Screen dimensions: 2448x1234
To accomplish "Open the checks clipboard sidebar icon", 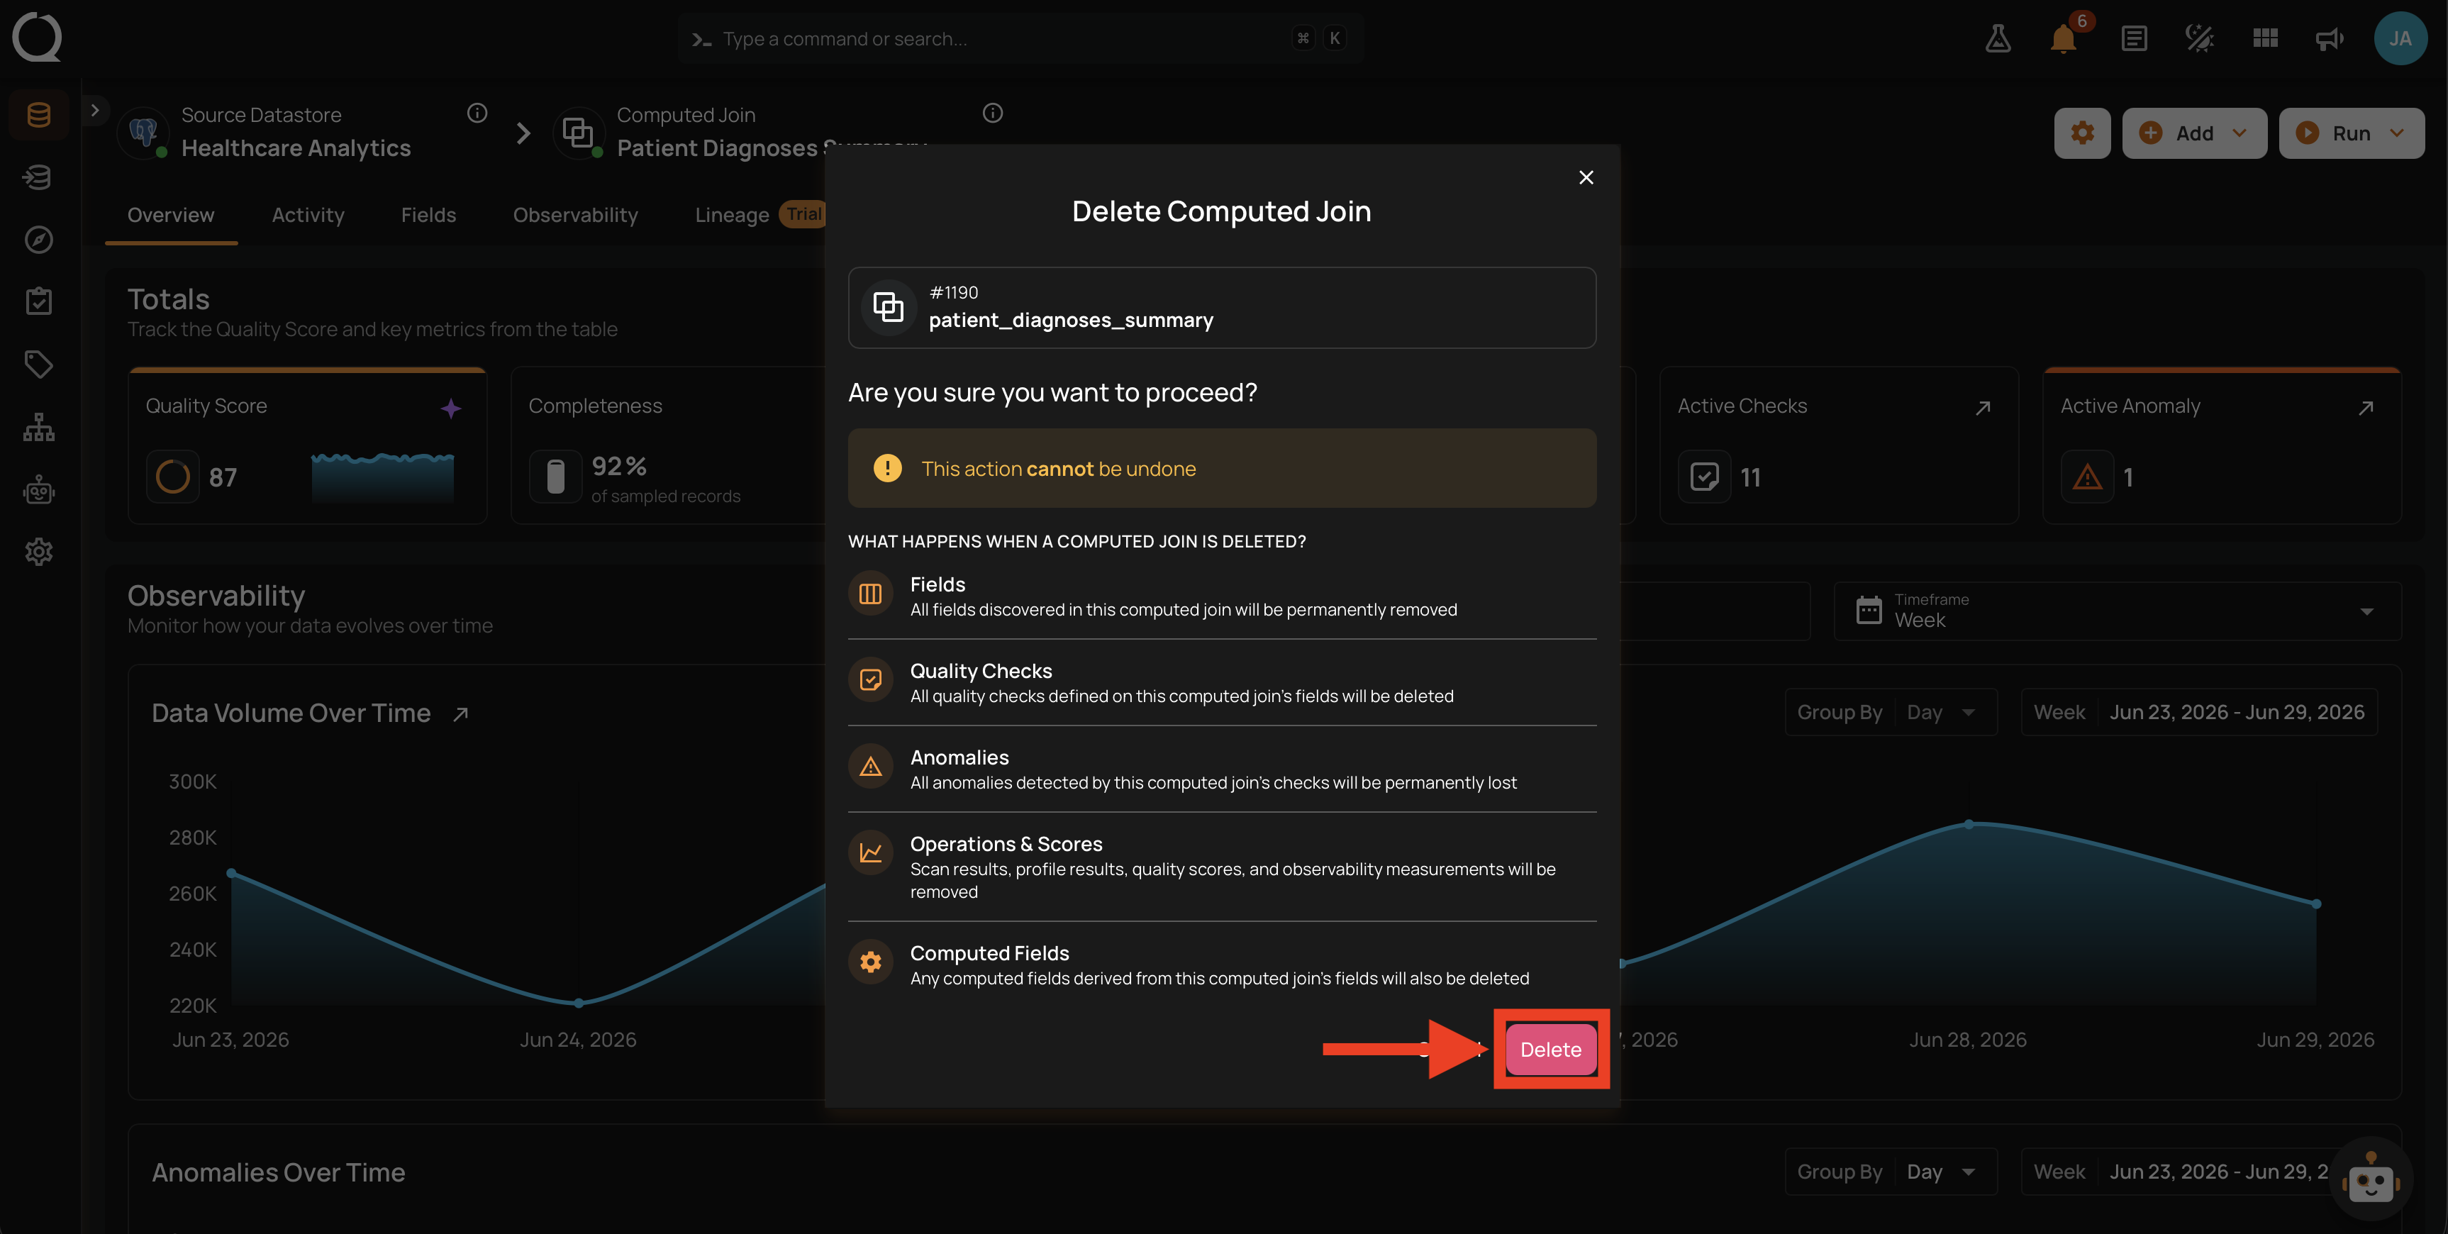I will point(39,301).
